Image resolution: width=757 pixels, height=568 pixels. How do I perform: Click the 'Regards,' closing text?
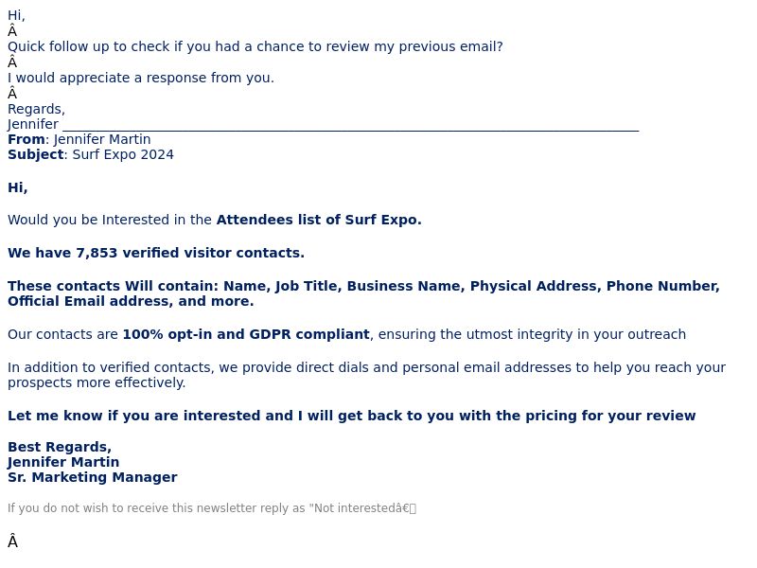coord(36,109)
